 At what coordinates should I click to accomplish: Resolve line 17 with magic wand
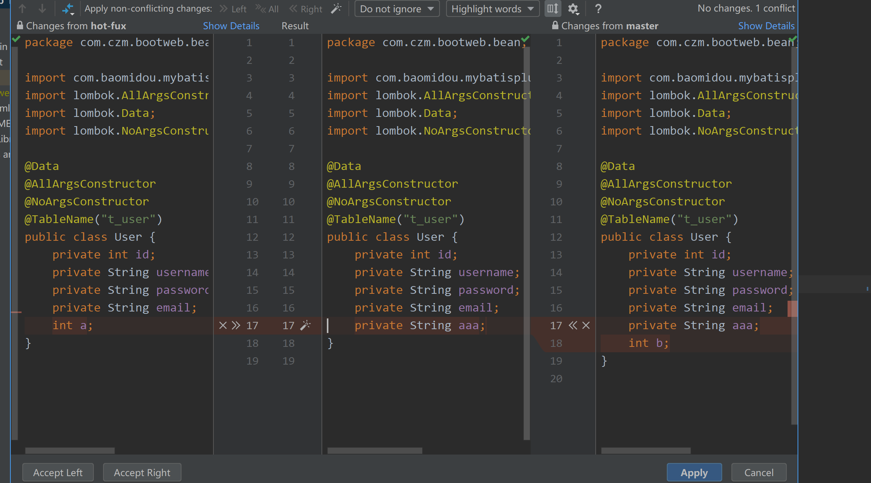click(x=305, y=325)
